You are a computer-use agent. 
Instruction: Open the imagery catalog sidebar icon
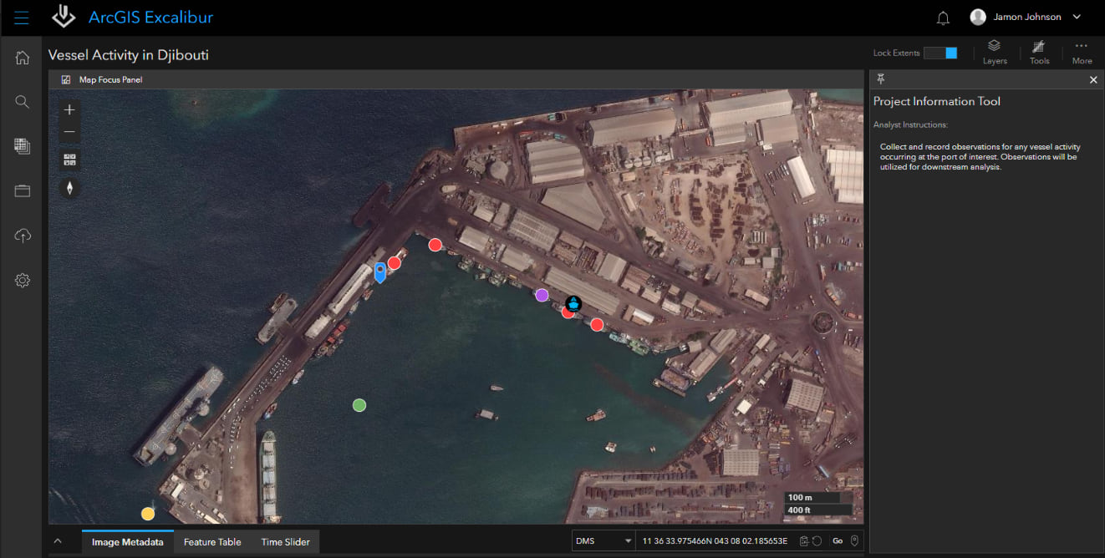point(23,146)
